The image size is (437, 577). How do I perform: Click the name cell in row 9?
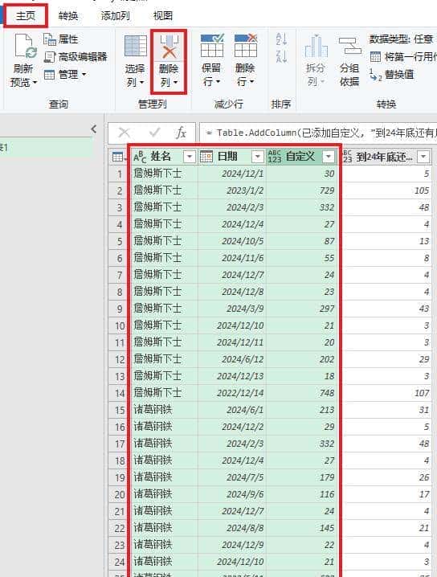point(164,309)
